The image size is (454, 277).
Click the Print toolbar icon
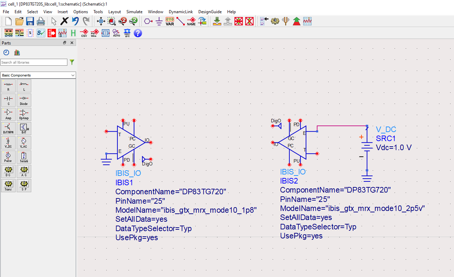pos(41,21)
